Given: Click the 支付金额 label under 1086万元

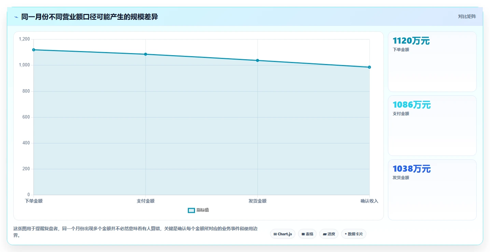Looking at the screenshot, I should pos(401,114).
